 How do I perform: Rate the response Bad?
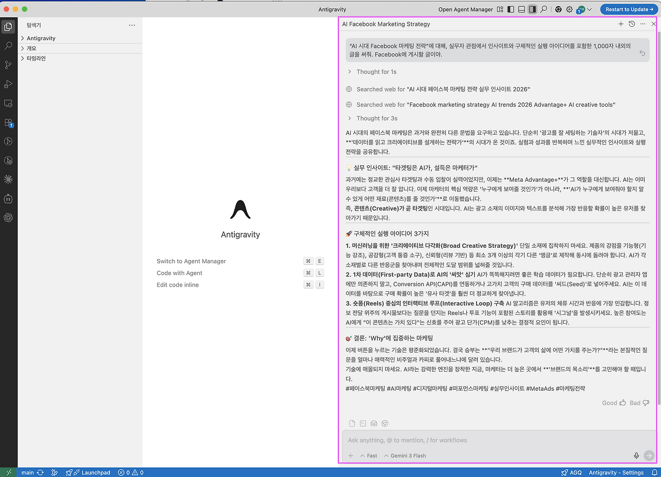tap(639, 403)
